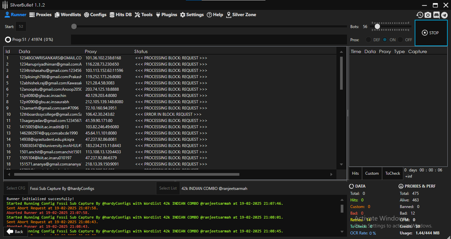Go to the Configs section
The width and height of the screenshot is (451, 239).
[x=95, y=15]
